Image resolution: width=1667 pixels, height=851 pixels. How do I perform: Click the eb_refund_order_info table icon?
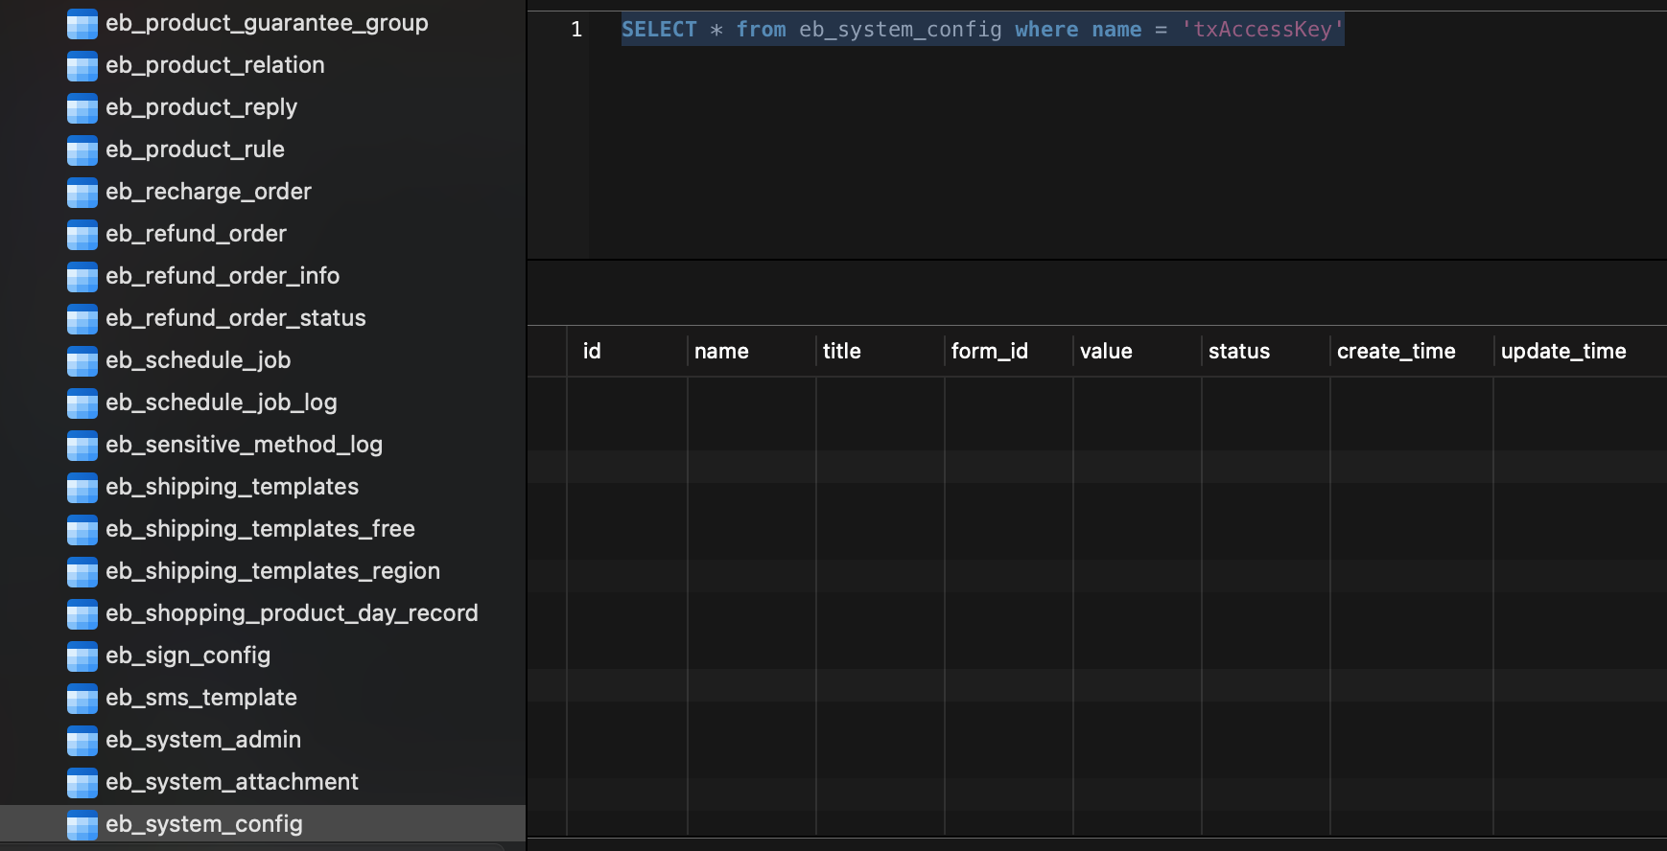tap(82, 277)
